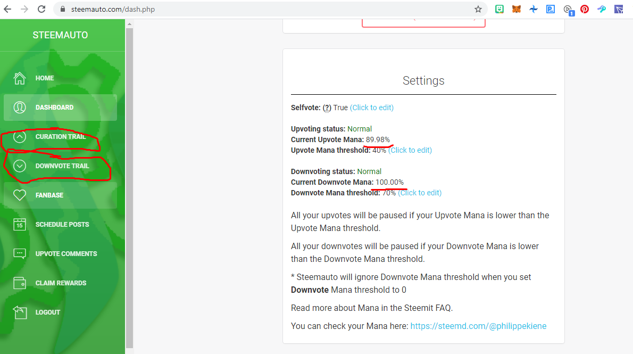Viewport: 633px width, 354px height.
Task: Click the Home house icon in sidebar
Action: [19, 78]
